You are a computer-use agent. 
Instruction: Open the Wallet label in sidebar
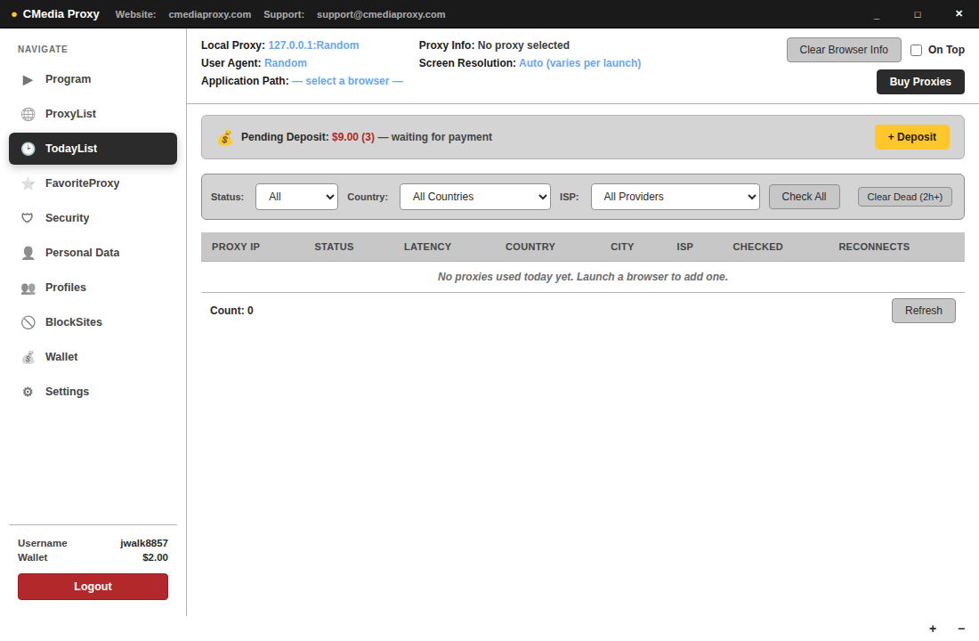pos(61,357)
